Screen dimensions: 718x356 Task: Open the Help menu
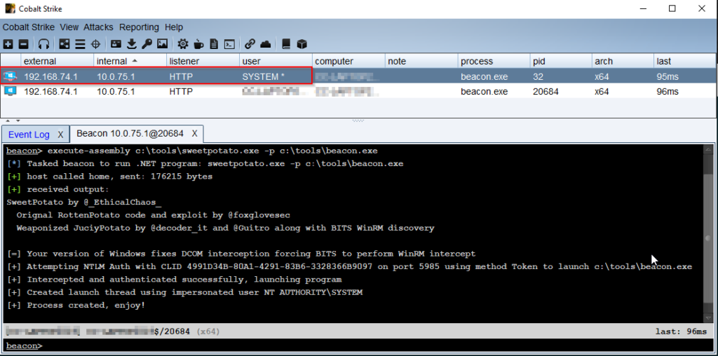coord(174,27)
